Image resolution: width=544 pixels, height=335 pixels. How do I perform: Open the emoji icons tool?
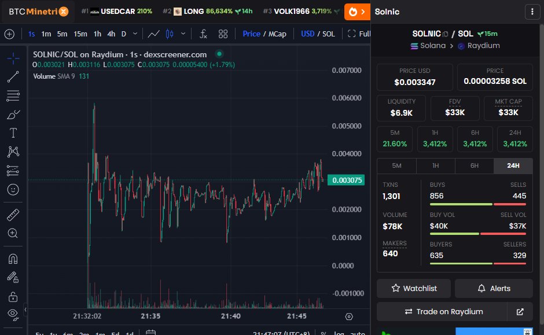[x=13, y=189]
